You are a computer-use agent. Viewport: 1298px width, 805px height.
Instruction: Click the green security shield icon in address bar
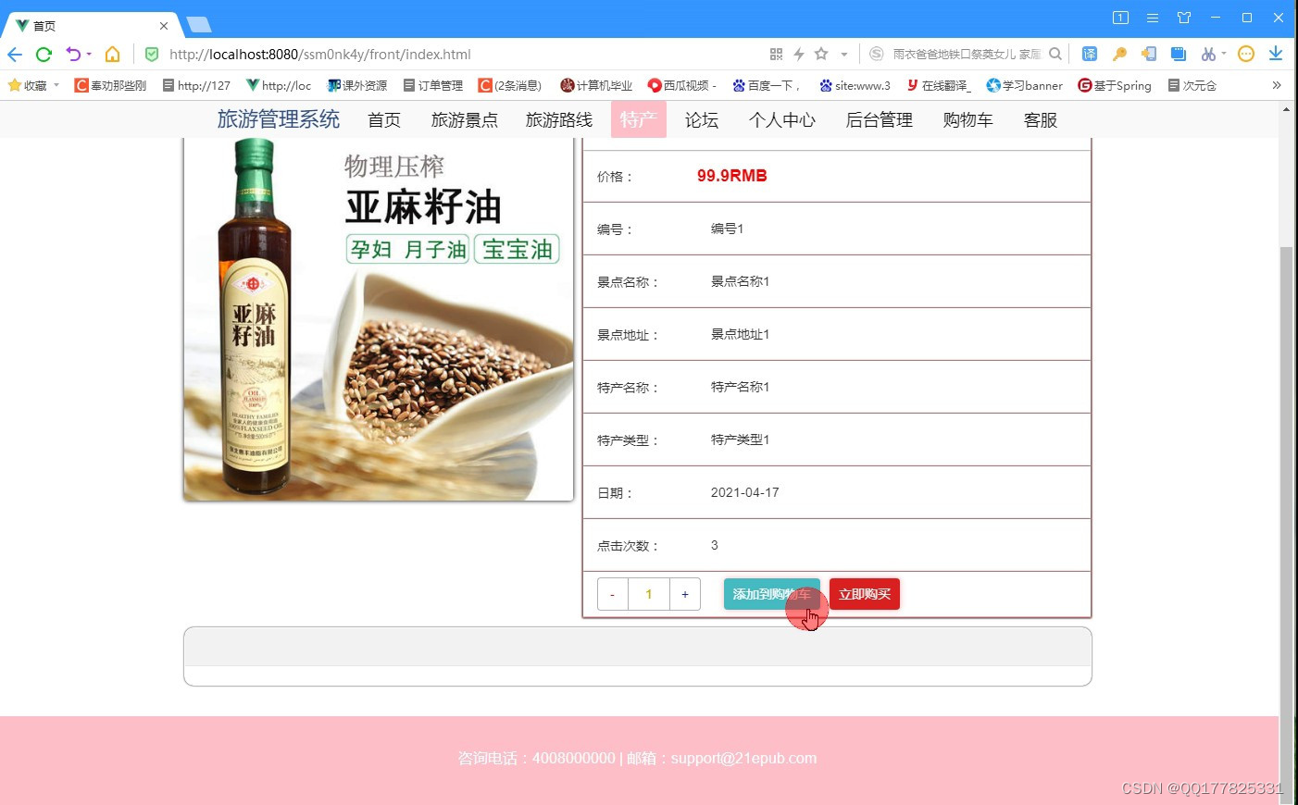pyautogui.click(x=152, y=54)
